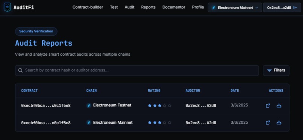Click the Electroneum Mainnet row chain icon
The width and height of the screenshot is (303, 140).
point(89,123)
